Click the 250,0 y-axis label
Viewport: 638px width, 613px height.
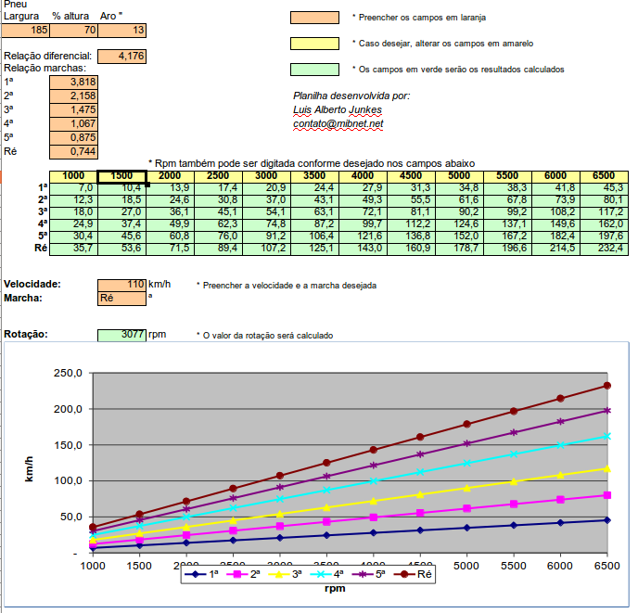[x=68, y=373]
